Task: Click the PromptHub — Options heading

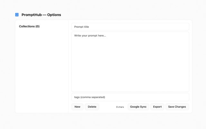Action: tap(41, 15)
